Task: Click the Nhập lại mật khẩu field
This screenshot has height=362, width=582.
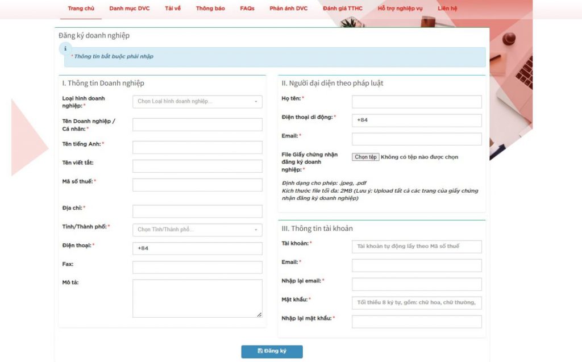Action: (x=417, y=322)
